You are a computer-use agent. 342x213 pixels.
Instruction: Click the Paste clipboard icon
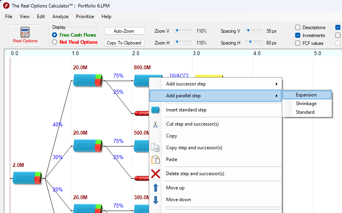(155, 159)
